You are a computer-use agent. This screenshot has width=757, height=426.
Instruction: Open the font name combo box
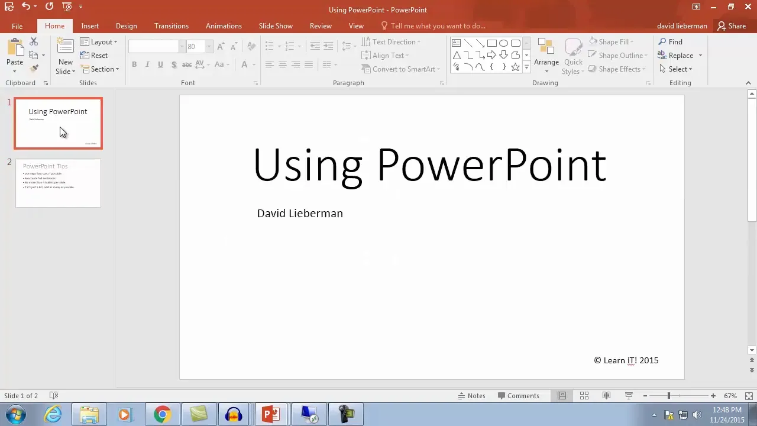point(157,46)
